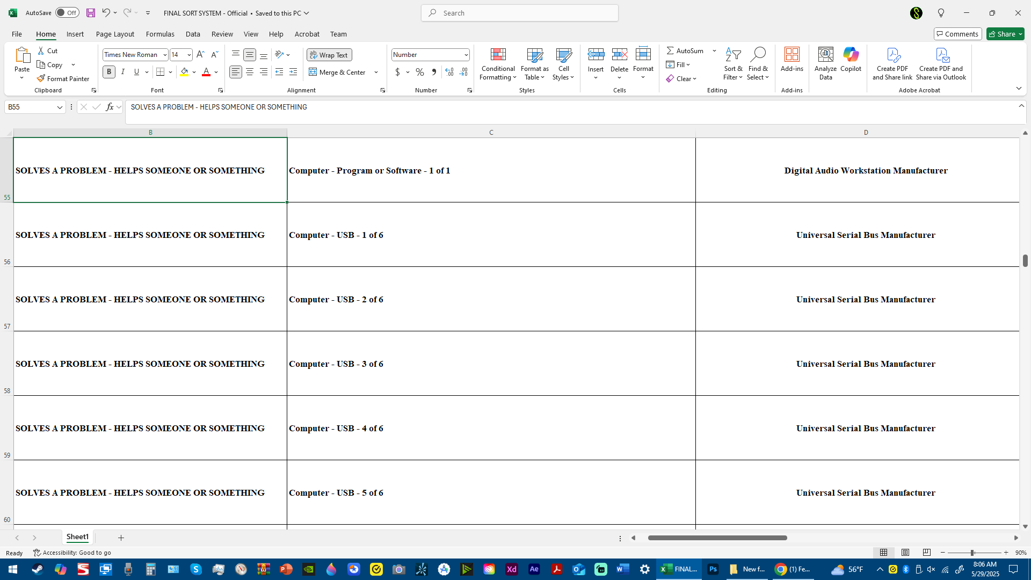
Task: Click the Insert Function fx icon
Action: (110, 107)
